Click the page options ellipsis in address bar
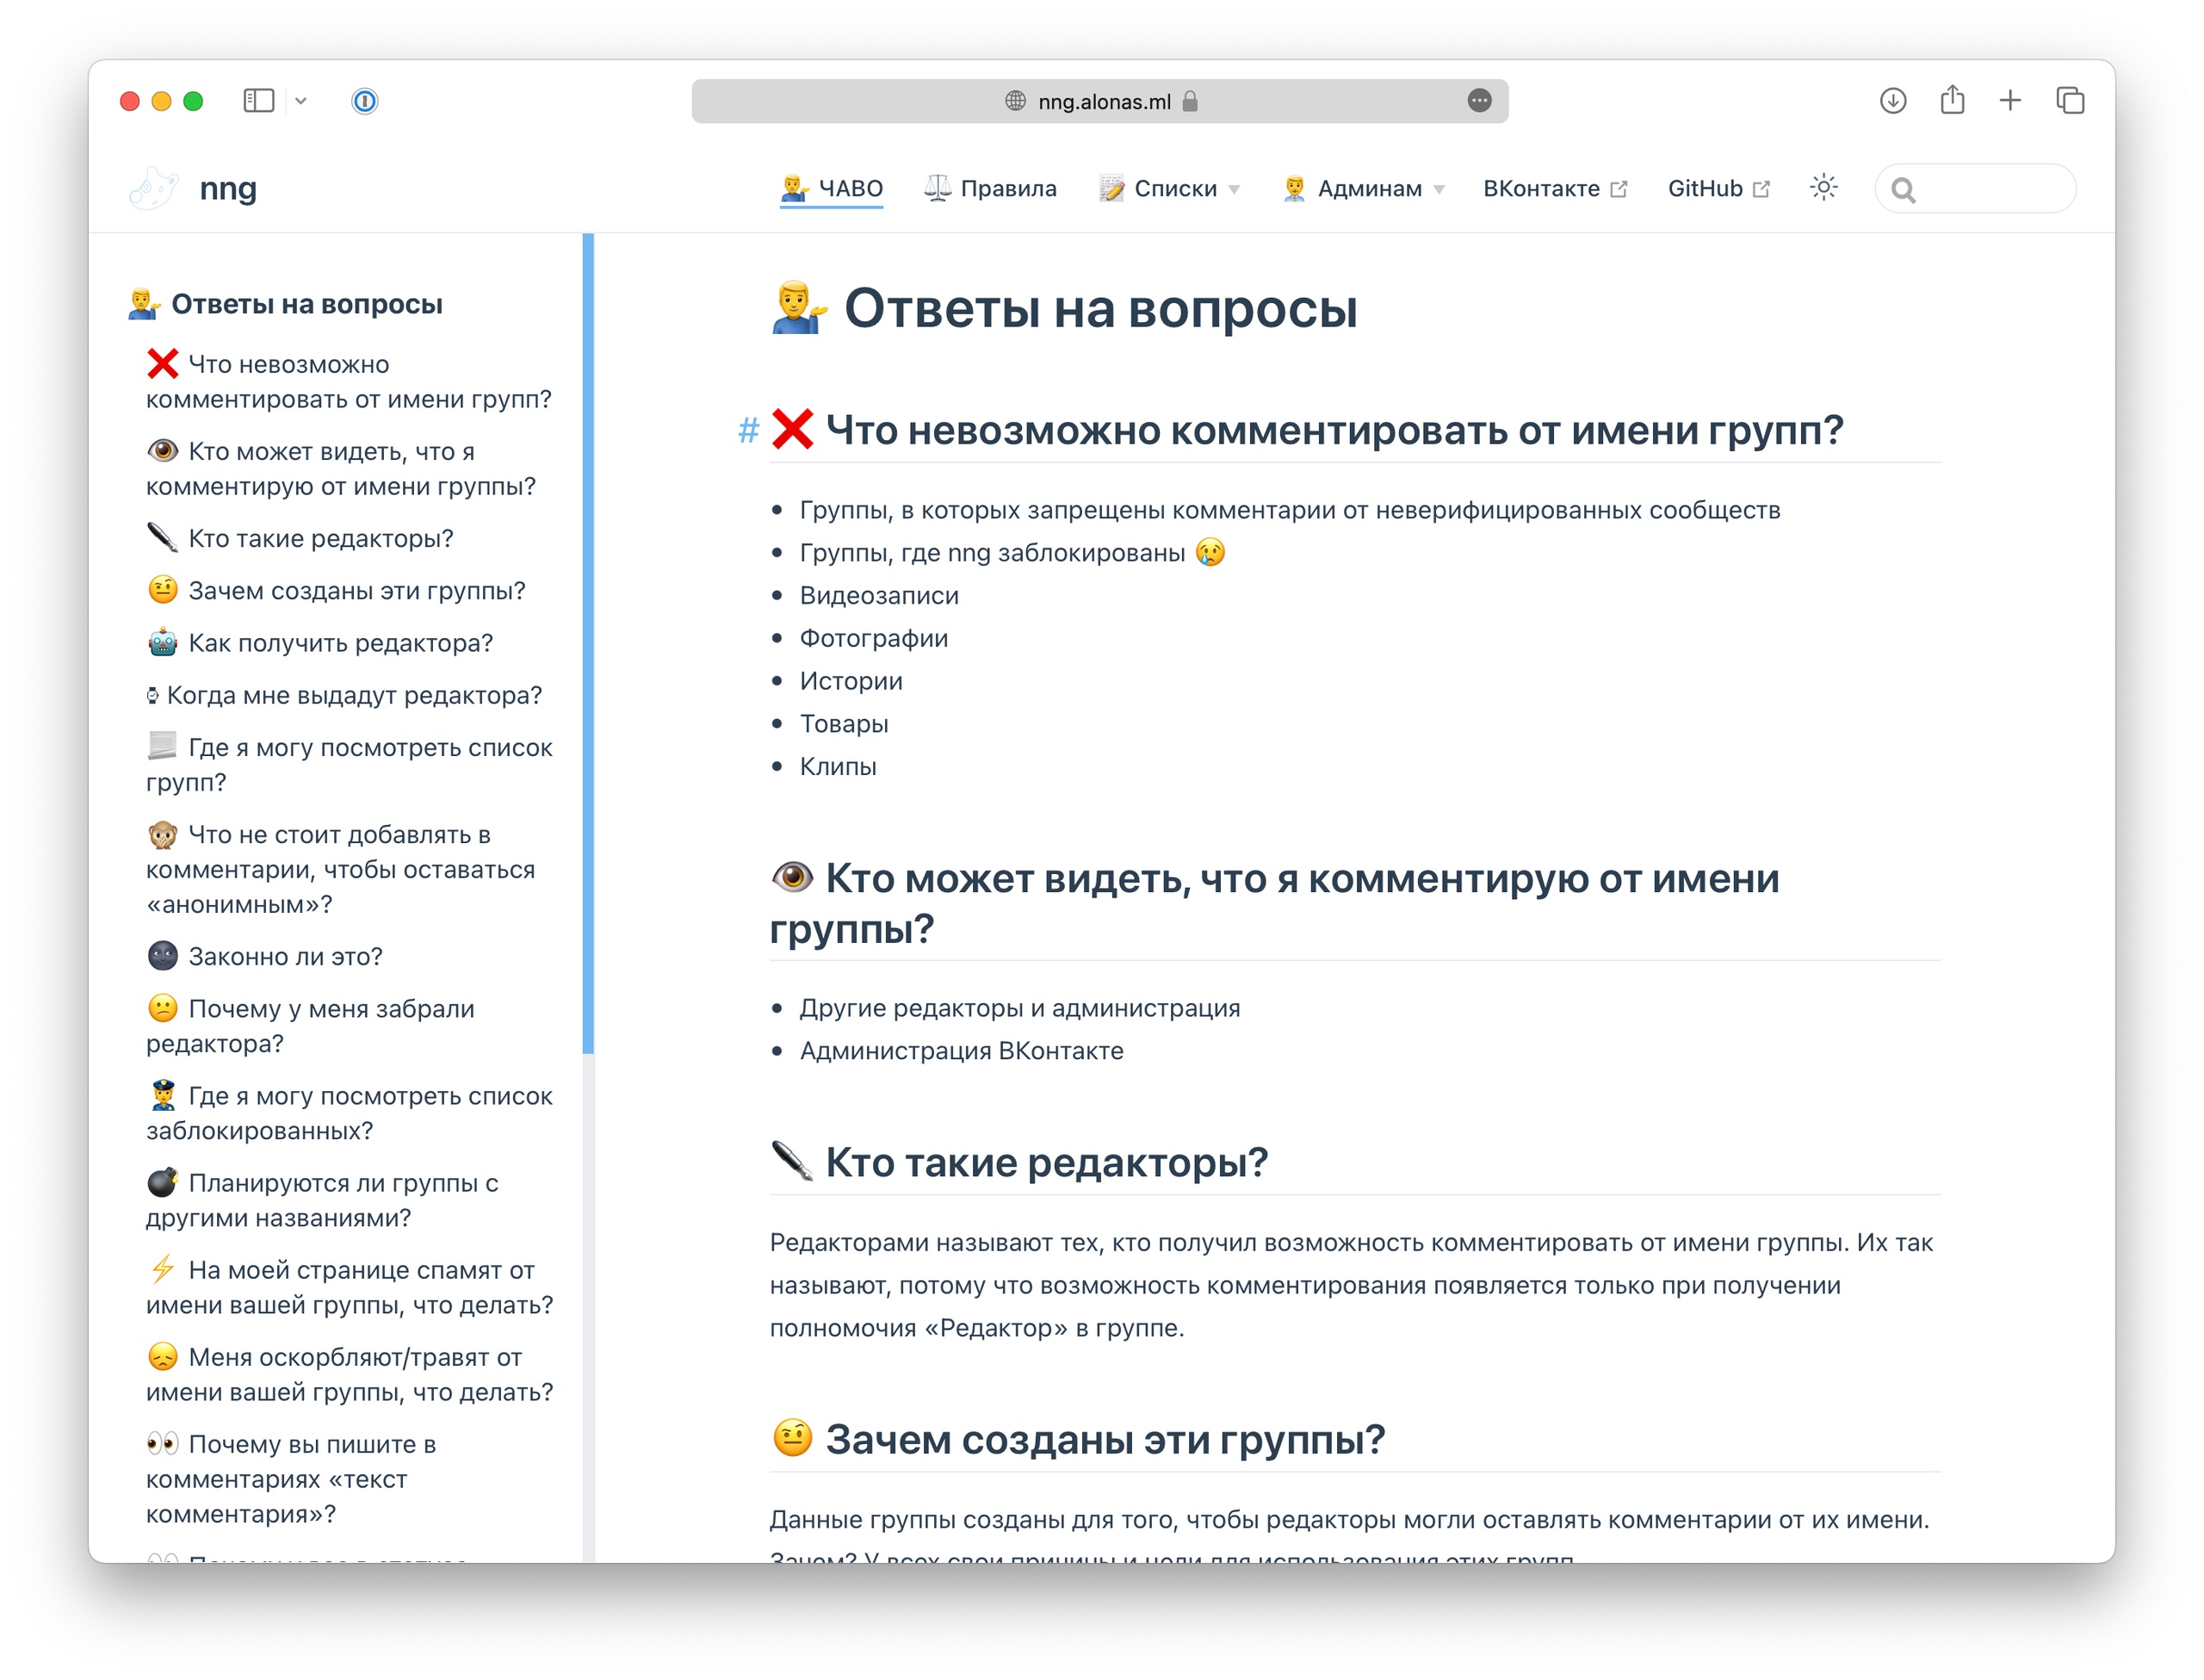Viewport: 2204px width, 1680px height. pos(1478,101)
